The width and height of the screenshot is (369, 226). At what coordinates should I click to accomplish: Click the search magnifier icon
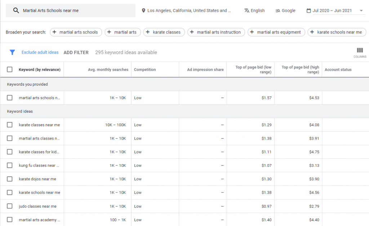(16, 10)
